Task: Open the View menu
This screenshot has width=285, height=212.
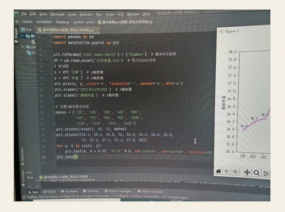Action: tap(43, 14)
